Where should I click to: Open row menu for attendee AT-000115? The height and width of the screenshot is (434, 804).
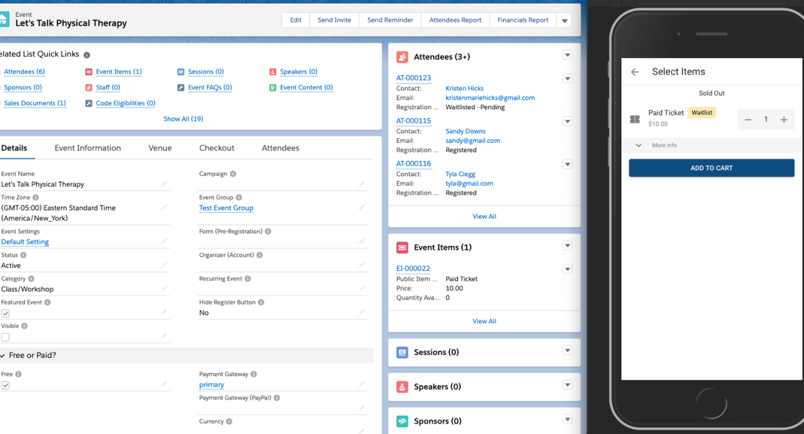click(x=567, y=121)
